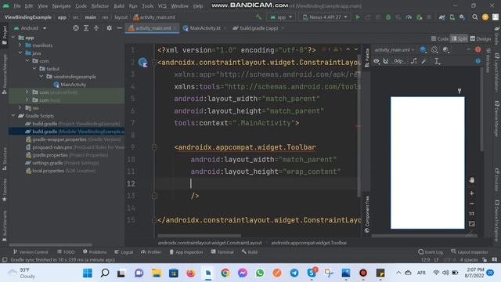
Task: Click the design surface layers icon
Action: (x=423, y=49)
